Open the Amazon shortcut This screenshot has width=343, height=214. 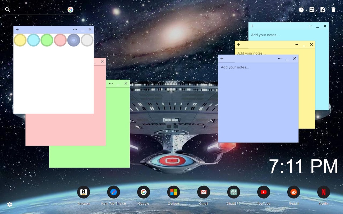coord(84,192)
